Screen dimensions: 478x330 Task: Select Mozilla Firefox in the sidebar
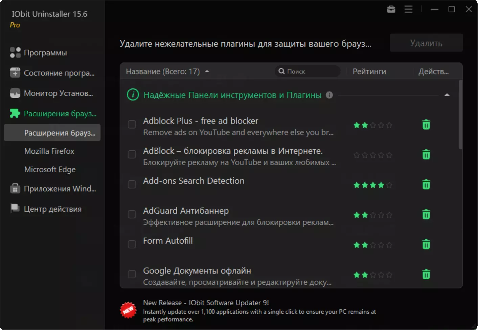(x=49, y=151)
